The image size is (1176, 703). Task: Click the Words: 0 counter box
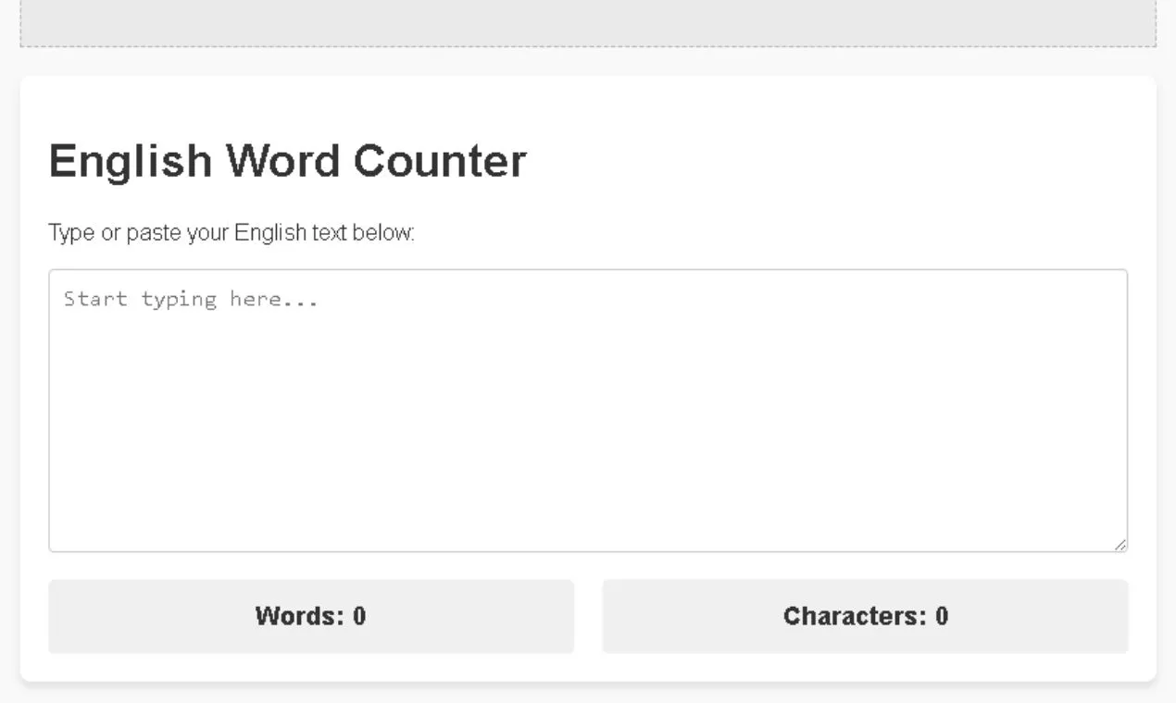click(x=311, y=616)
